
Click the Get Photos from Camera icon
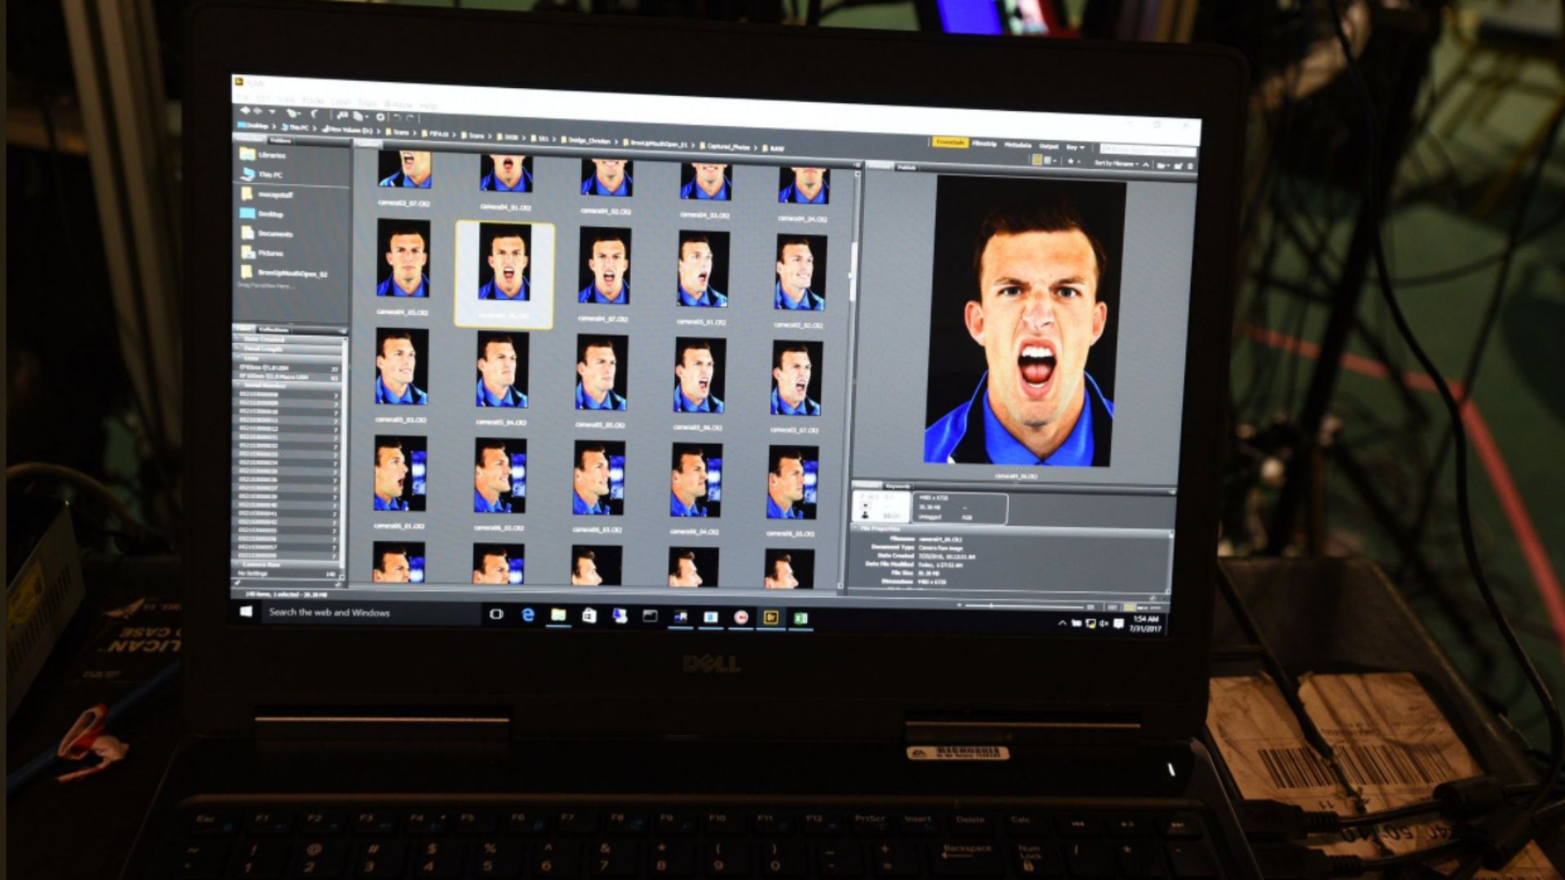pyautogui.click(x=342, y=115)
